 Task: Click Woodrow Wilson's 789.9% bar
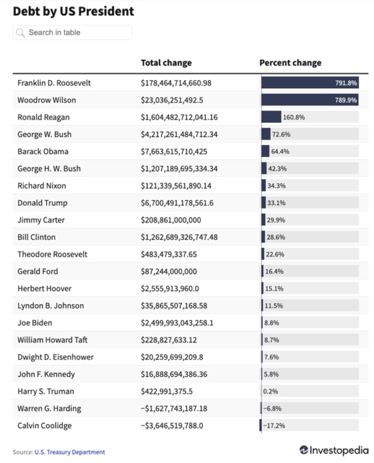[x=310, y=100]
